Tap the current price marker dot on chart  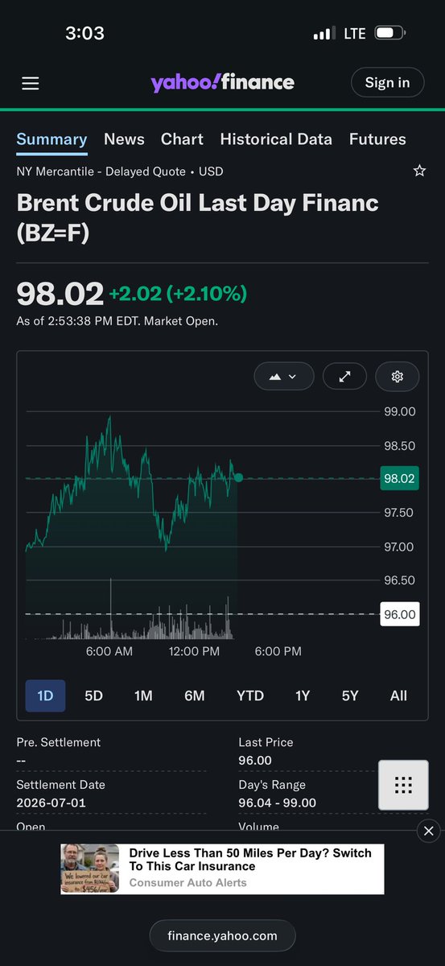[238, 477]
